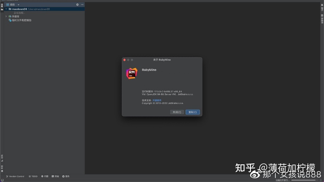Open the structure sidebar tab
The height and width of the screenshot is (182, 324).
pyautogui.click(x=2, y=158)
